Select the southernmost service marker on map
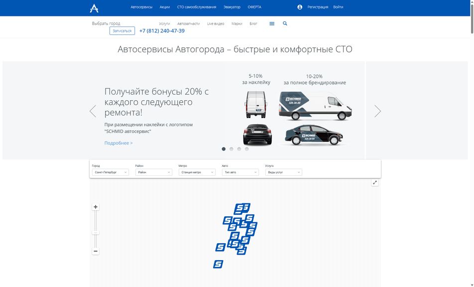The height and width of the screenshot is (287, 474). (x=218, y=264)
